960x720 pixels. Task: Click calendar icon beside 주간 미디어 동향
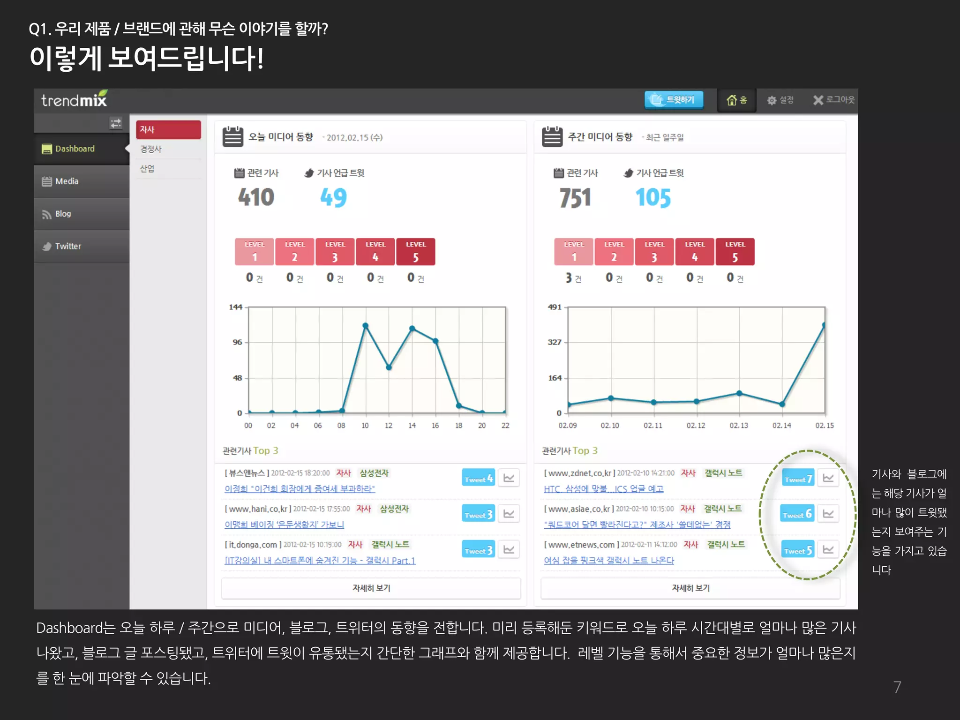click(552, 137)
